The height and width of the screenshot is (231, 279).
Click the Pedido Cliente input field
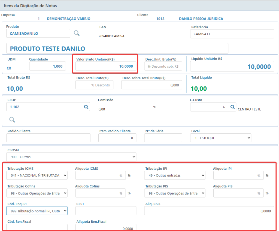[x=48, y=138]
